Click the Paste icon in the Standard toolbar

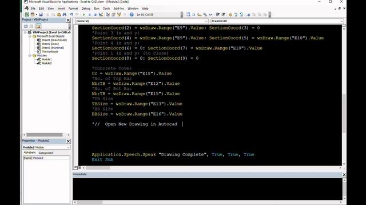tap(59, 15)
